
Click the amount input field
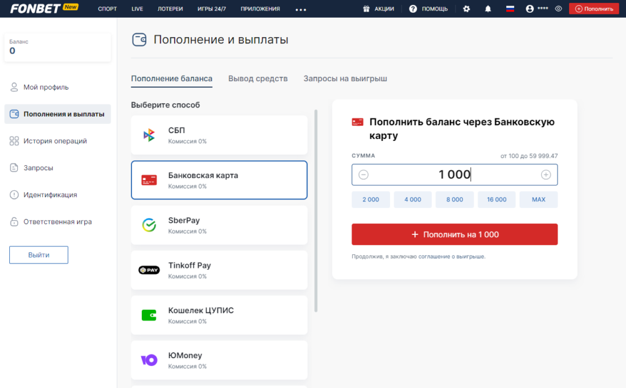455,174
